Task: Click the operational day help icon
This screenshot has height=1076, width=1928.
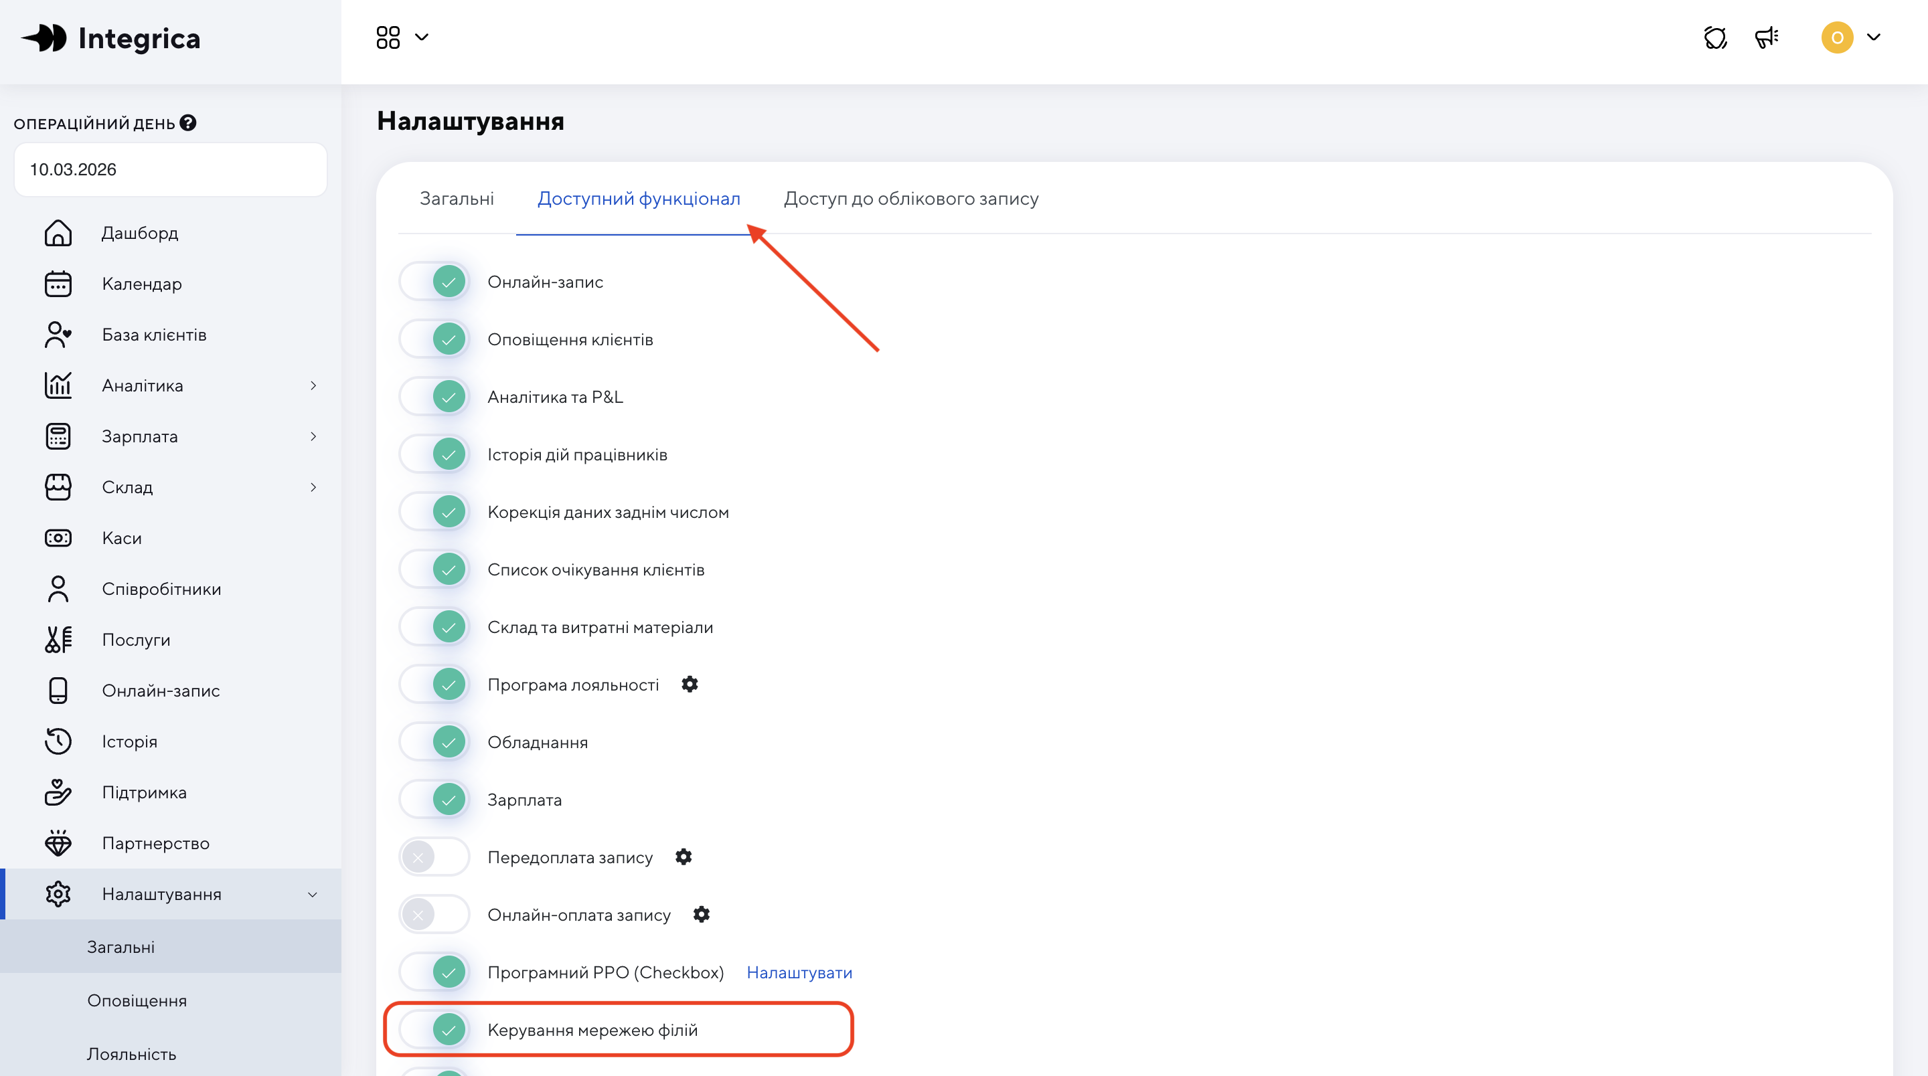Action: tap(188, 122)
